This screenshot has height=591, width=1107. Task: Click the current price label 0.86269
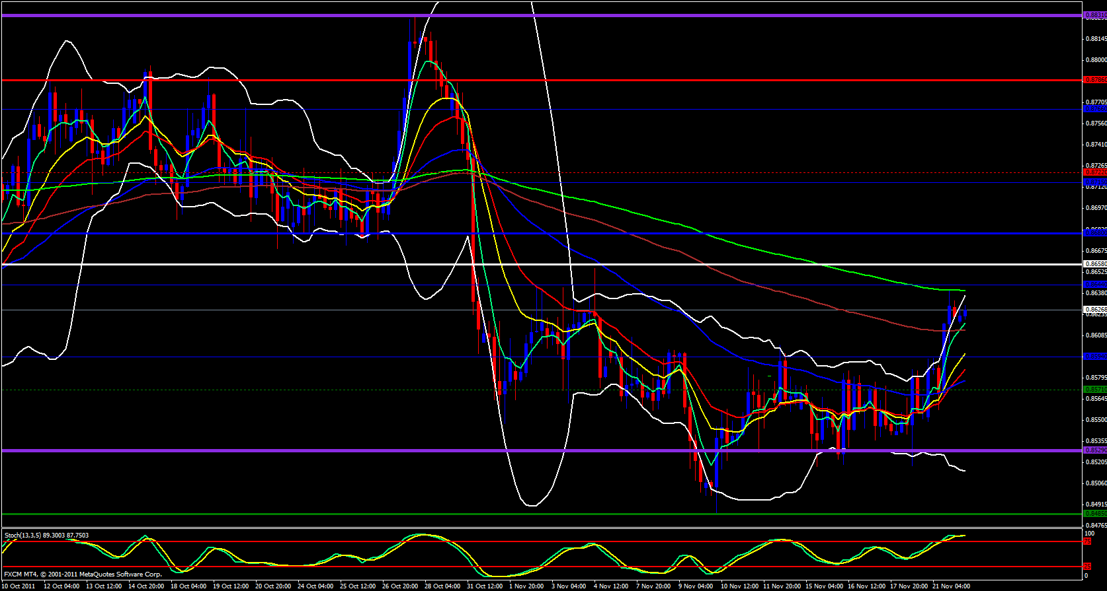1094,309
